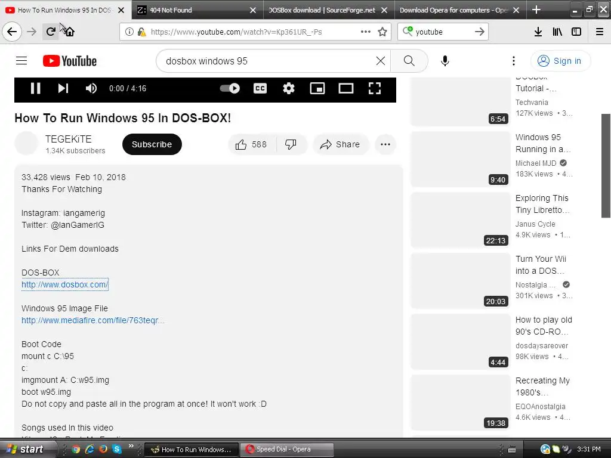Click the browser youtube search box

pos(443,32)
